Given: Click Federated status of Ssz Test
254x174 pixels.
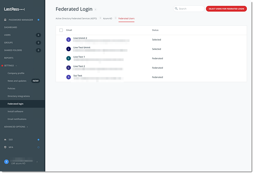Looking at the screenshot, I should tap(157, 77).
